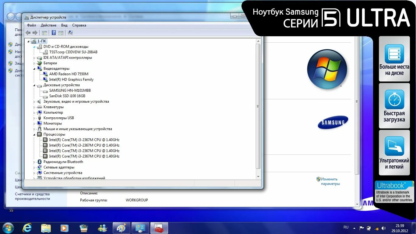
Task: Select the SAMSUNG HN-M101MBB disk
Action: [x=70, y=90]
